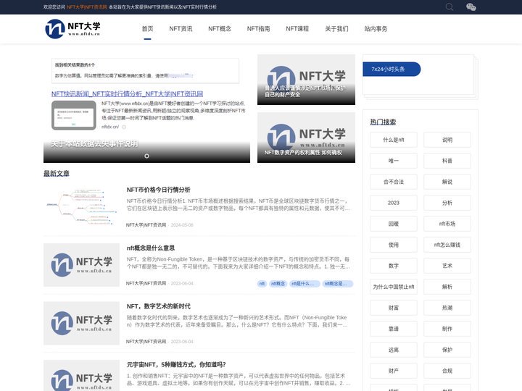Screen dimensions: 522x391
Task: Select hot search 使用
Action: pyautogui.click(x=394, y=245)
